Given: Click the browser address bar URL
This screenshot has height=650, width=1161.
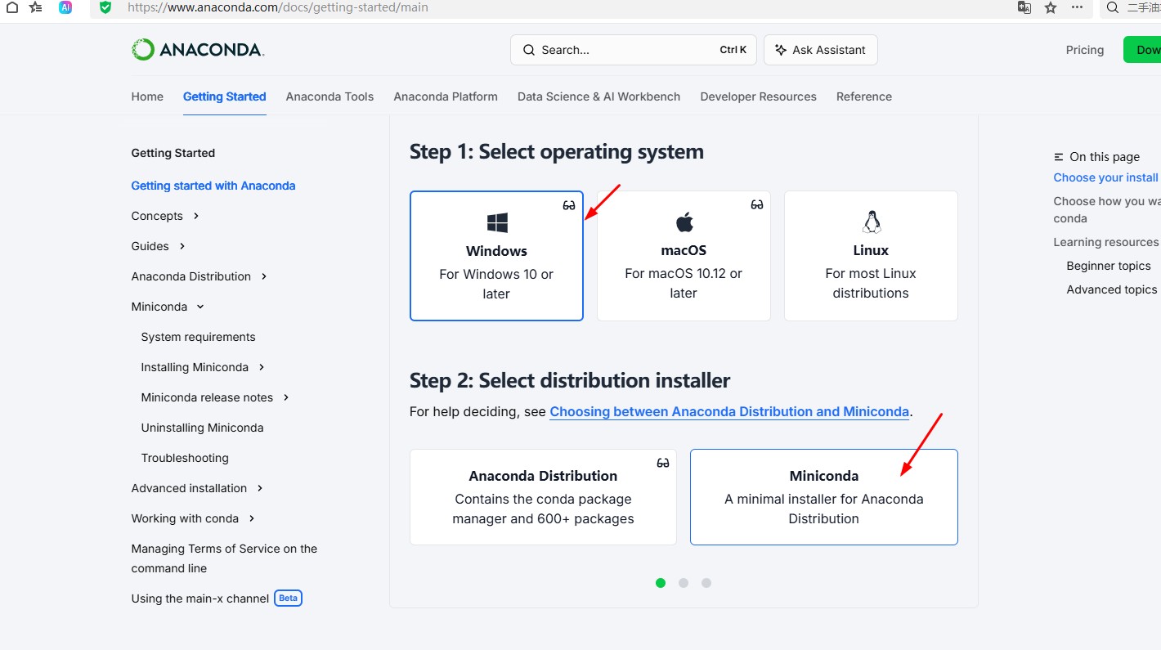Looking at the screenshot, I should tap(278, 7).
